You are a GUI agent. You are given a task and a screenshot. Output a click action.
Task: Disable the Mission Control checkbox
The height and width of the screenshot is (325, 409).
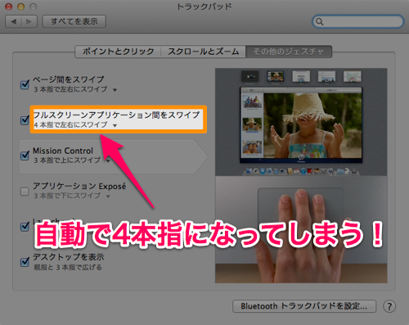[25, 156]
